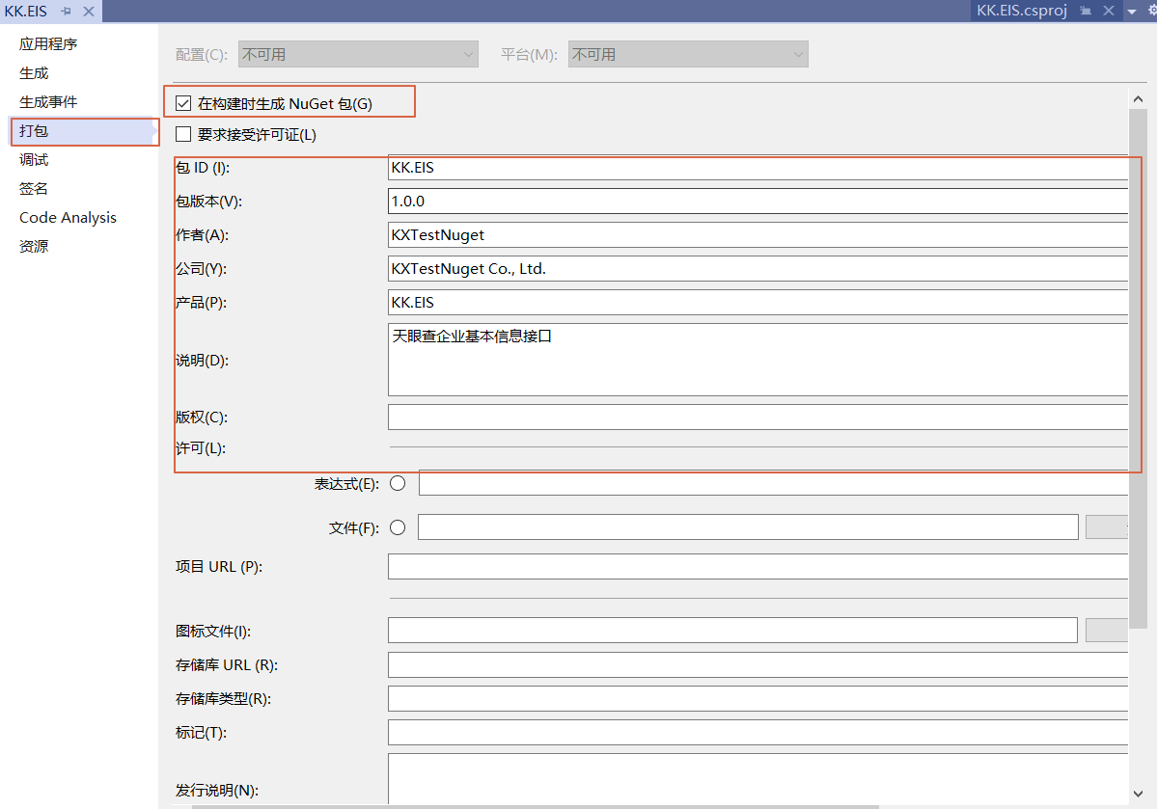Click the horizontal scrollbar thumb at bottom
The width and height of the screenshot is (1157, 809).
(x=535, y=807)
